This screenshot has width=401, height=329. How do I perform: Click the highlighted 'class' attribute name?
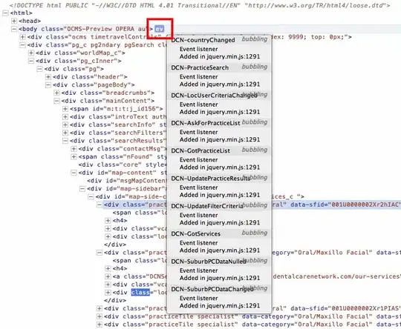[140, 292]
